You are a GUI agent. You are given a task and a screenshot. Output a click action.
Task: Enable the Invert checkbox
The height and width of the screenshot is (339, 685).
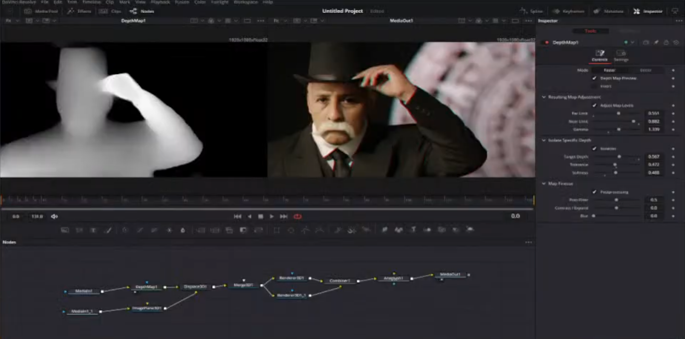594,86
